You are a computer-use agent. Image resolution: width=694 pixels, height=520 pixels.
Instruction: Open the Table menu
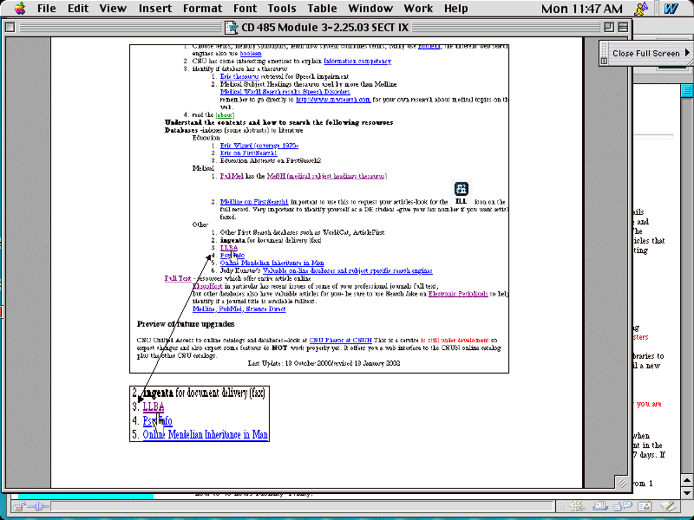322,9
